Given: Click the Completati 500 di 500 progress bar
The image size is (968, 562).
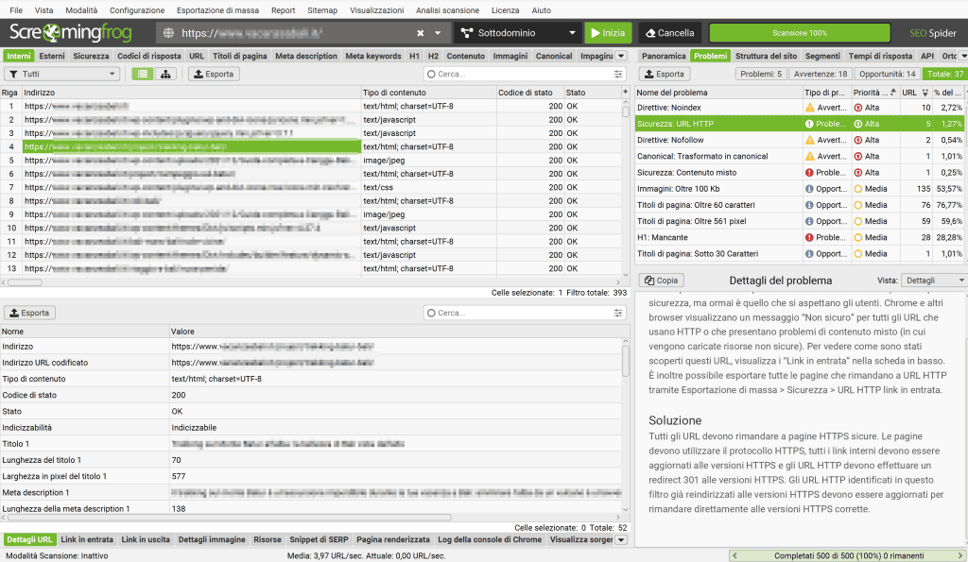Looking at the screenshot, I should 849,555.
